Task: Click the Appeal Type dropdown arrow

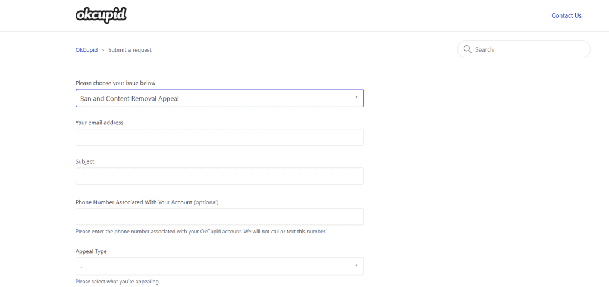Action: click(x=356, y=266)
